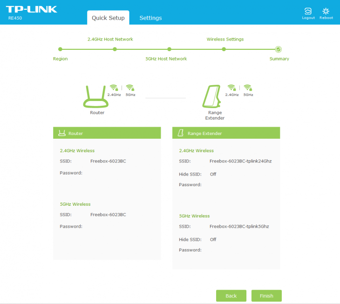
Task: Click the large Router illustration icon
Action: (96, 97)
